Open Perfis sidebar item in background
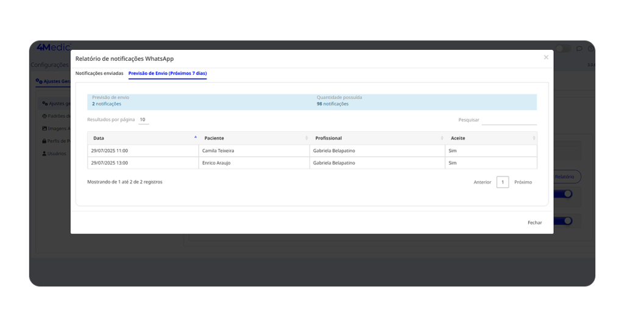 click(x=56, y=141)
